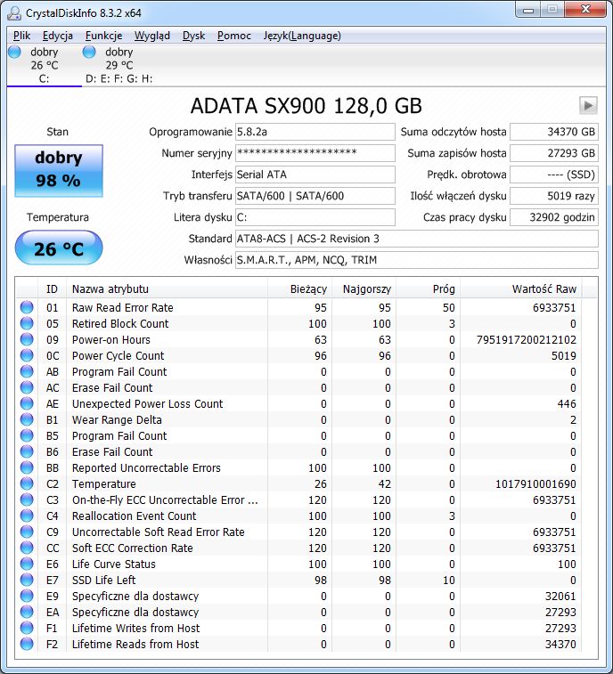Click the Litera dysku C: field
The height and width of the screenshot is (674, 613).
315,217
